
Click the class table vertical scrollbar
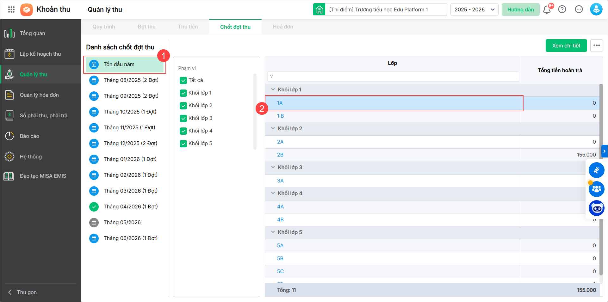click(x=601, y=180)
